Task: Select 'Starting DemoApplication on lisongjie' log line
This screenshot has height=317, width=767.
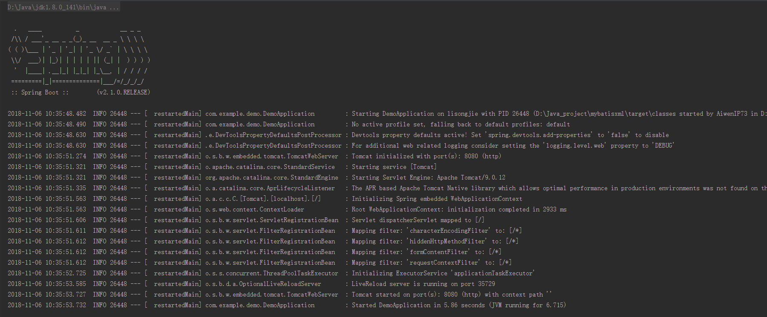Action: (x=387, y=114)
